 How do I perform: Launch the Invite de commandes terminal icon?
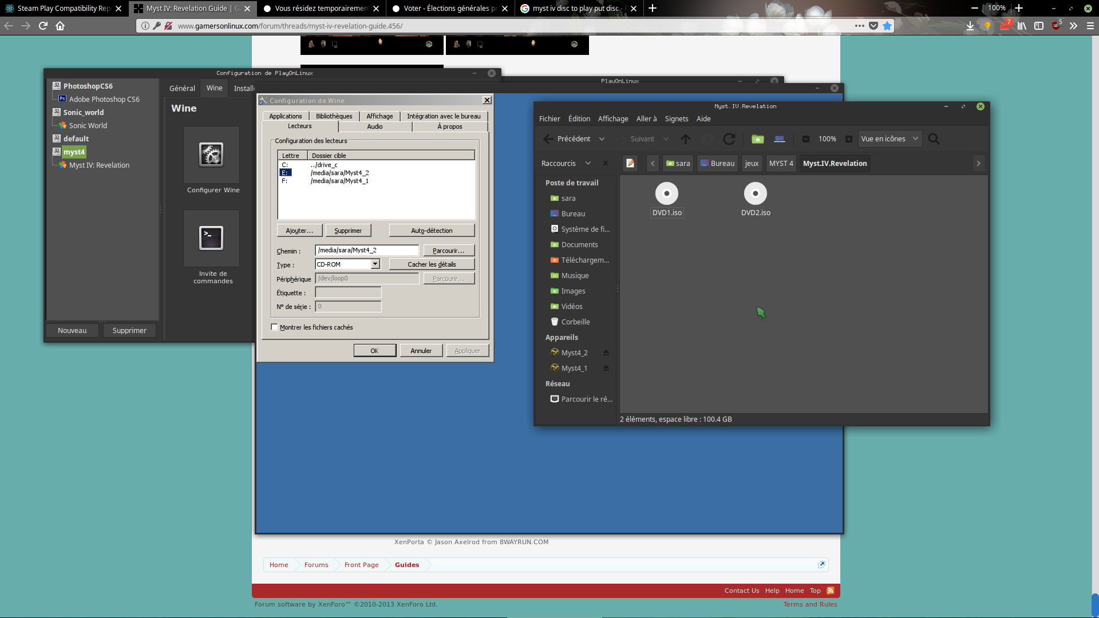click(211, 238)
